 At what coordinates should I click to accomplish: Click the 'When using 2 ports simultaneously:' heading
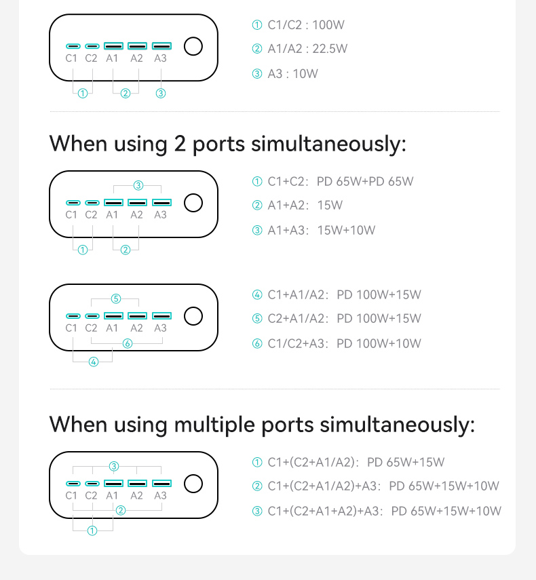[227, 144]
